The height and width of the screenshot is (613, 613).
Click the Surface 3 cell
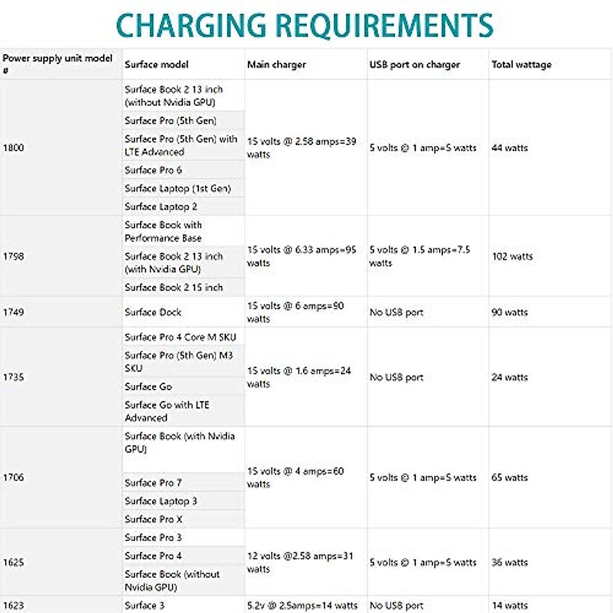[145, 606]
